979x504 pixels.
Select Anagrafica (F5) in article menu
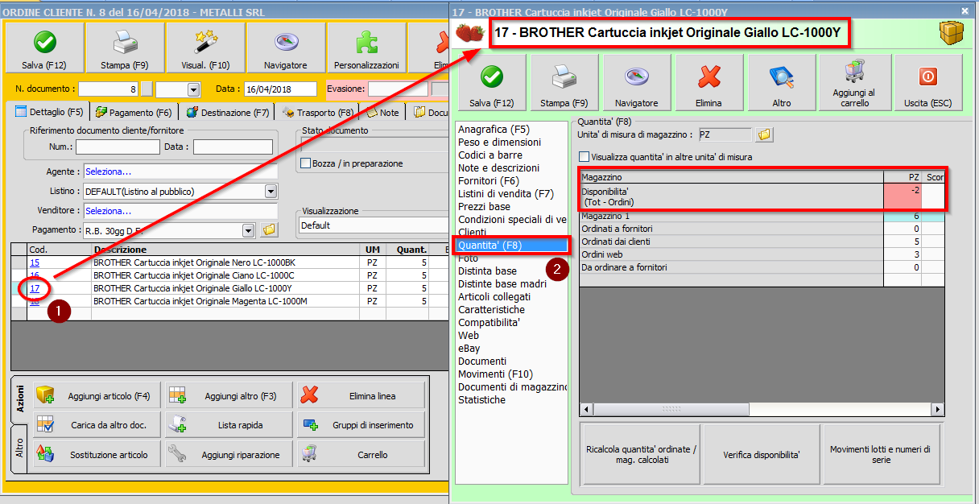(494, 129)
